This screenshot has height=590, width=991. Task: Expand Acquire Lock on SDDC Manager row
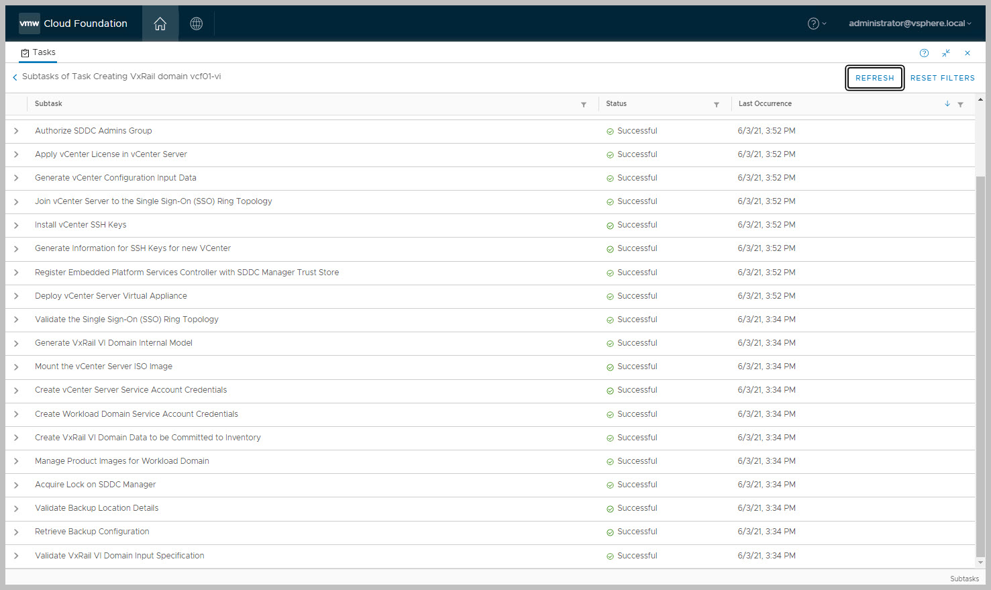tap(16, 485)
